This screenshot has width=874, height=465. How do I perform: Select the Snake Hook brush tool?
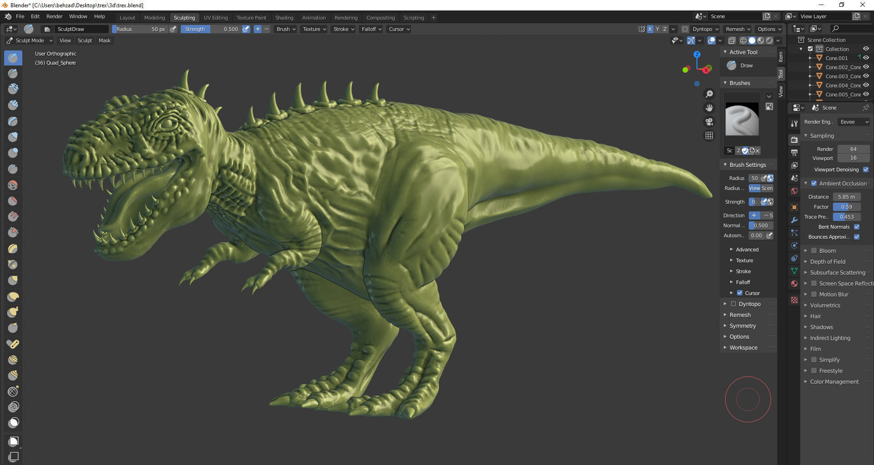click(13, 312)
